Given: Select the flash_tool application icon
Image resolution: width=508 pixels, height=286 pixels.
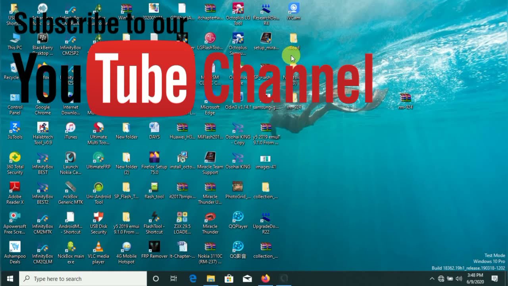Looking at the screenshot, I should 154,190.
